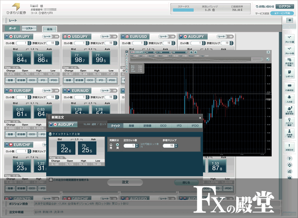Image resolution: width=298 pixels, height=218 pixels.
Task: Click the left small button beside chart dropdowns
Action: tap(191, 52)
